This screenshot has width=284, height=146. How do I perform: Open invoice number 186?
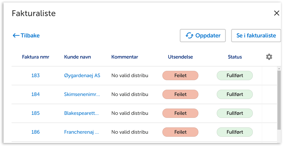(35, 132)
